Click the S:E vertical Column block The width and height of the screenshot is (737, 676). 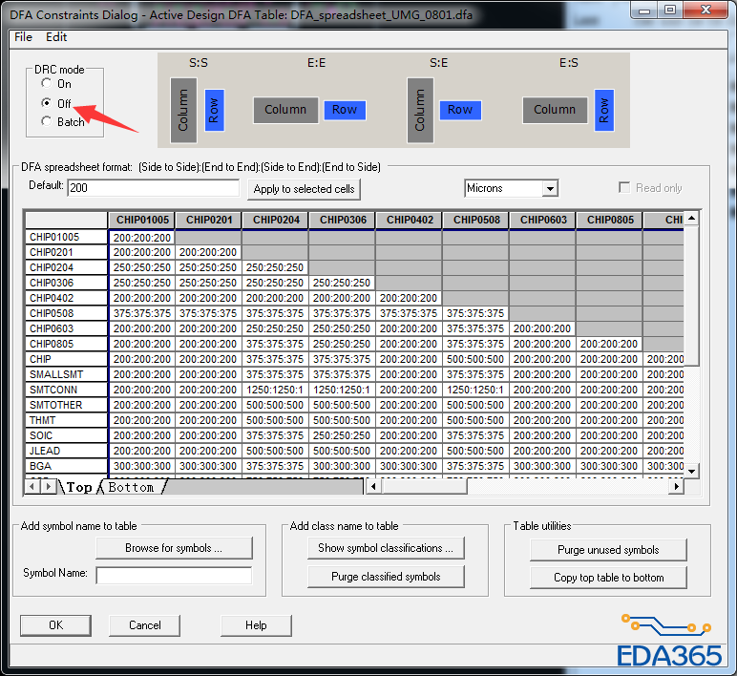[x=420, y=110]
